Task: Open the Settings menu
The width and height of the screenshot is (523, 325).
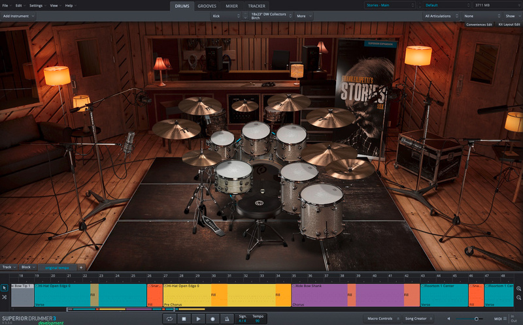Action: tap(37, 5)
